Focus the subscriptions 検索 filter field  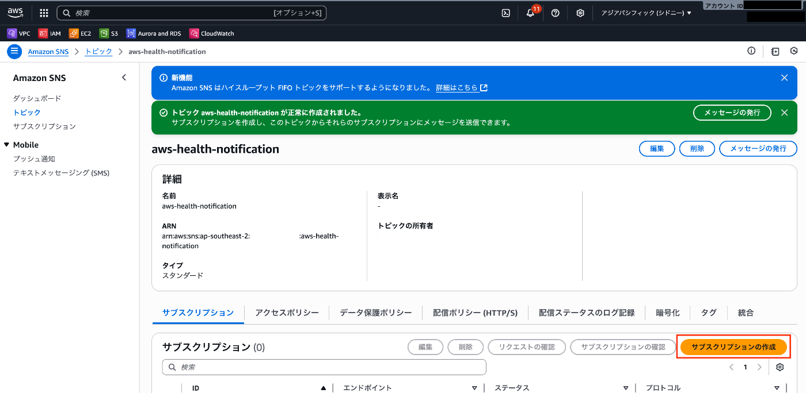click(324, 367)
